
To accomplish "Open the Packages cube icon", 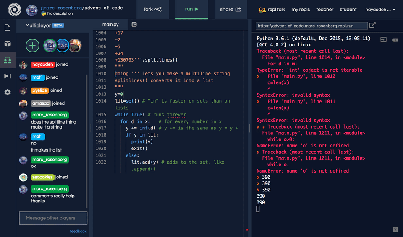I will pos(8,44).
